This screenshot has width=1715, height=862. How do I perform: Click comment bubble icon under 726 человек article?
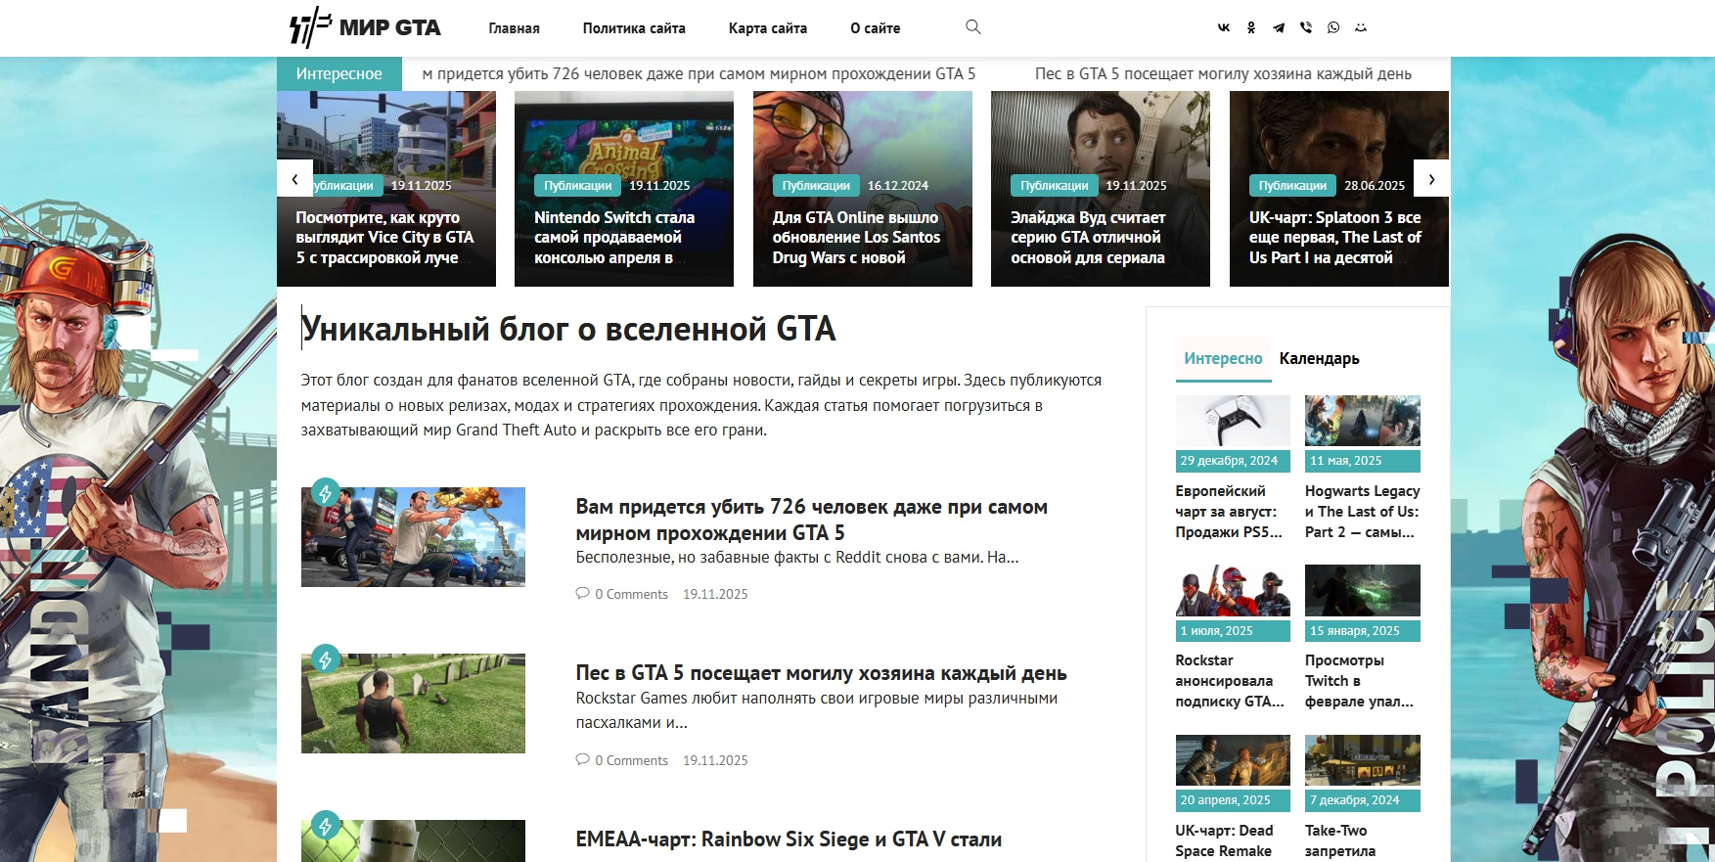[x=583, y=593]
